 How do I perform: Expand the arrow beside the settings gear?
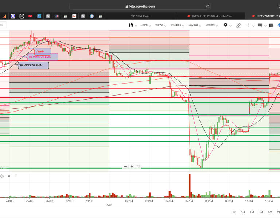tap(230, 26)
